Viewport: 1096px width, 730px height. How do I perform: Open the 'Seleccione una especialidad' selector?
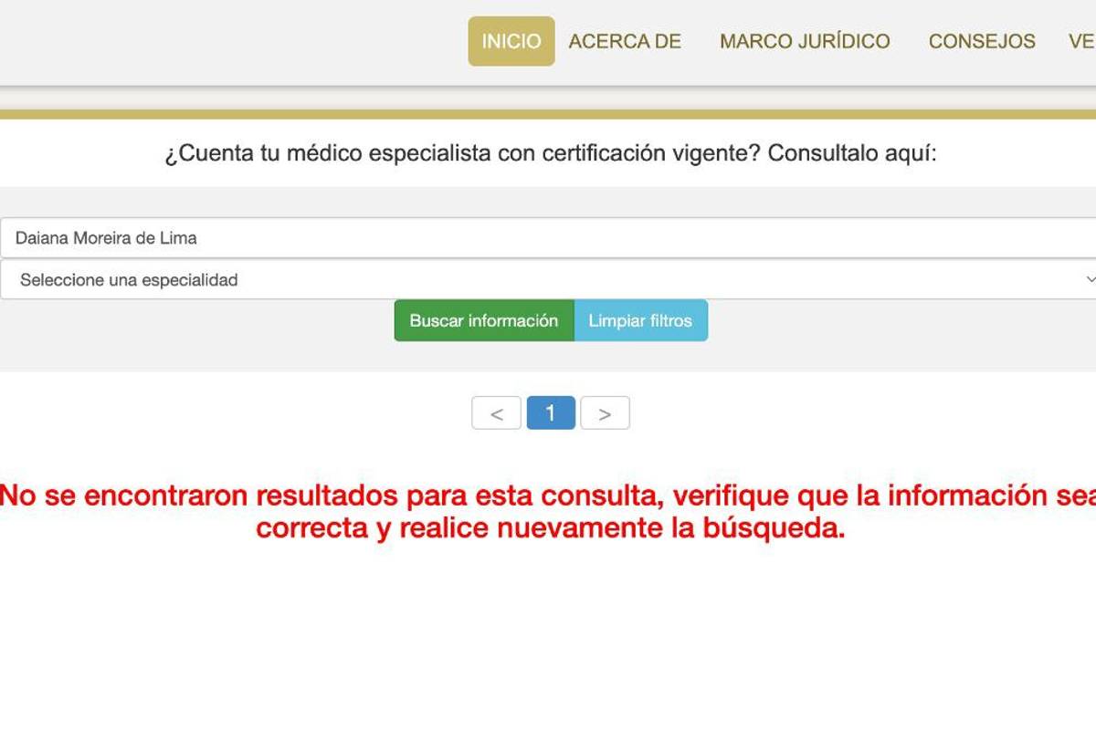pos(548,280)
